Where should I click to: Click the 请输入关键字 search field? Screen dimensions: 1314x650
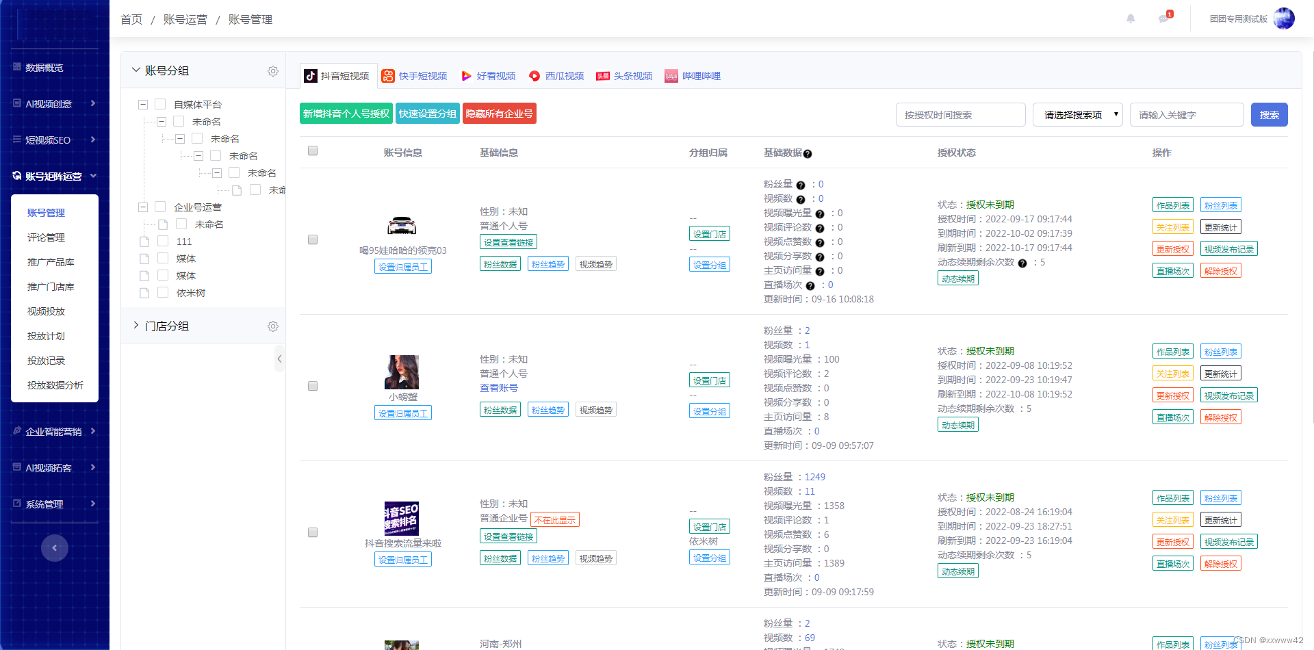coord(1187,115)
